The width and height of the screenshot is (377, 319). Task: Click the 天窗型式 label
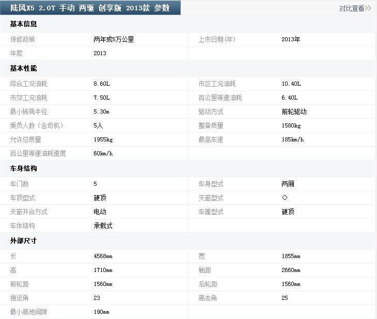coord(211,198)
